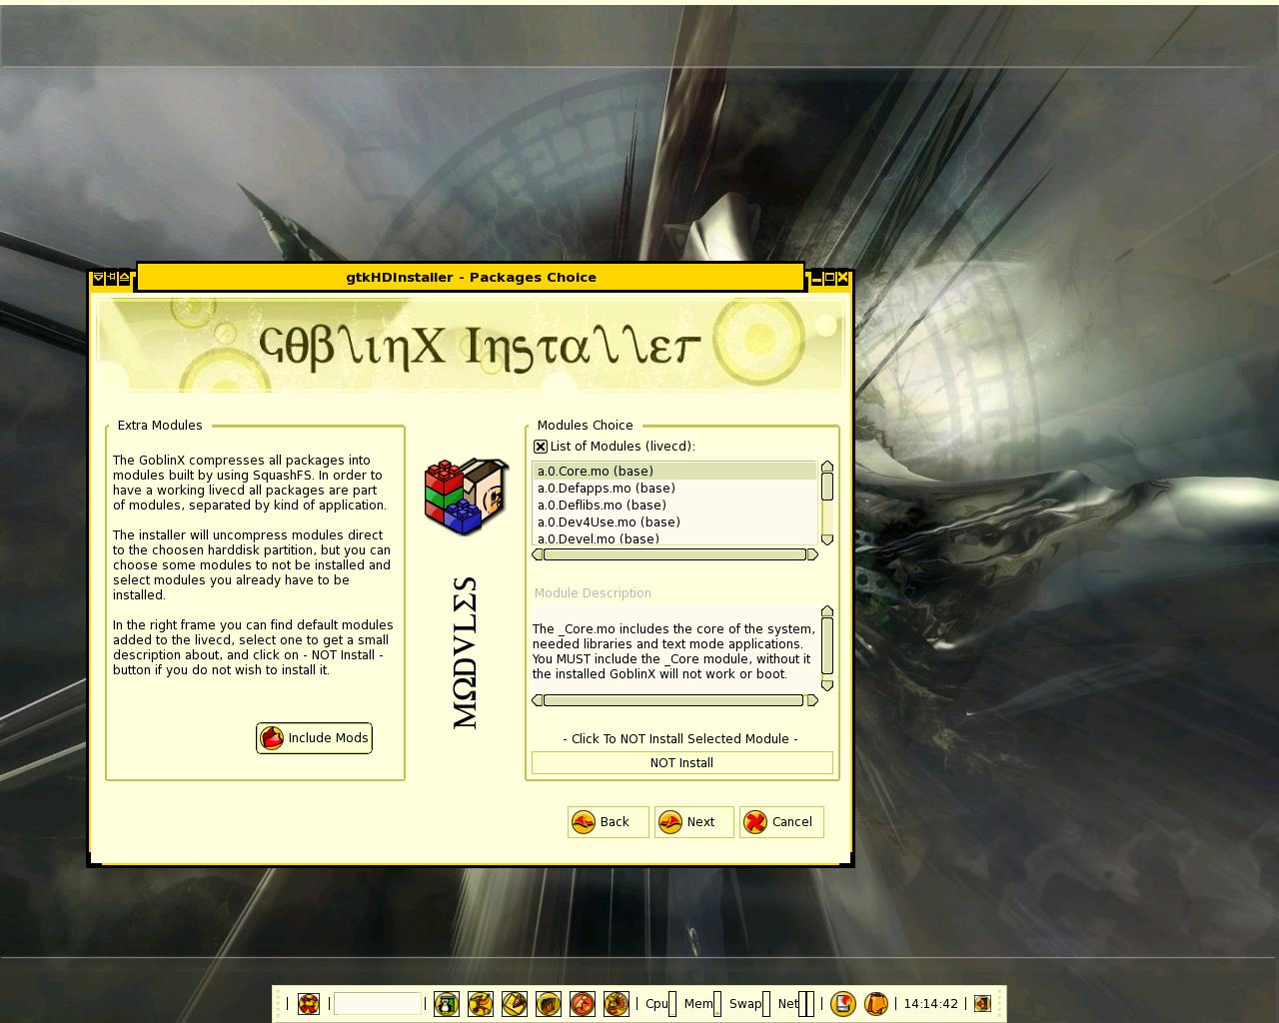Proceed with the Next button
Image resolution: width=1279 pixels, height=1023 pixels.
(x=693, y=822)
